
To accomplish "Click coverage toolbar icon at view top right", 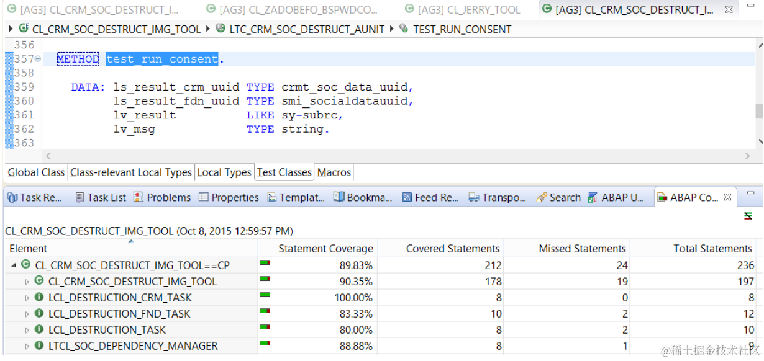I will click(748, 216).
